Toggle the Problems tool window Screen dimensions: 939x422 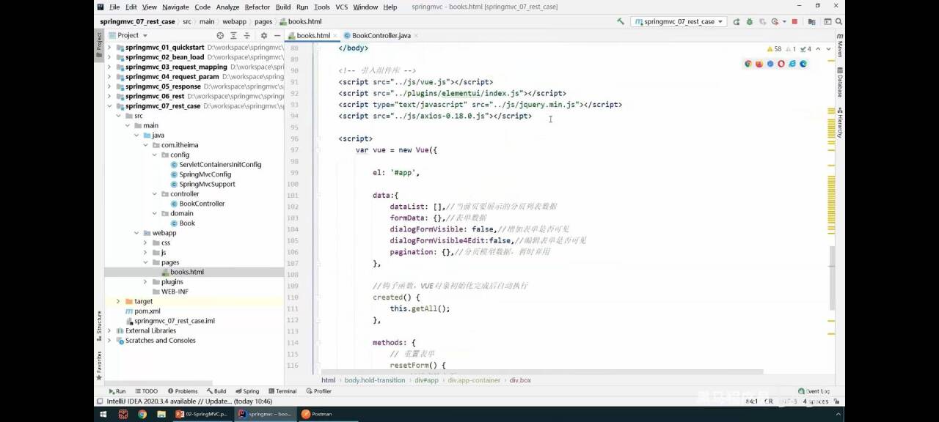point(183,391)
